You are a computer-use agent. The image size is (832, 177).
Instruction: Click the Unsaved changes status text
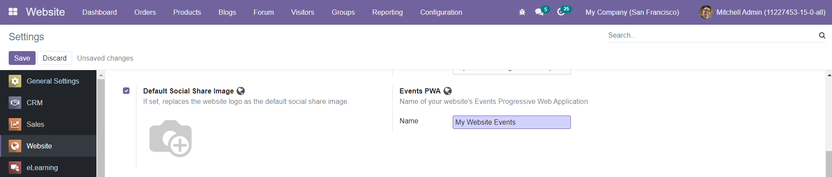[105, 58]
